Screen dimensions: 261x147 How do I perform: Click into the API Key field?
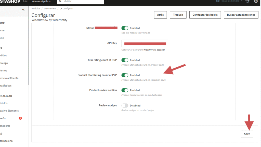[x=145, y=43]
